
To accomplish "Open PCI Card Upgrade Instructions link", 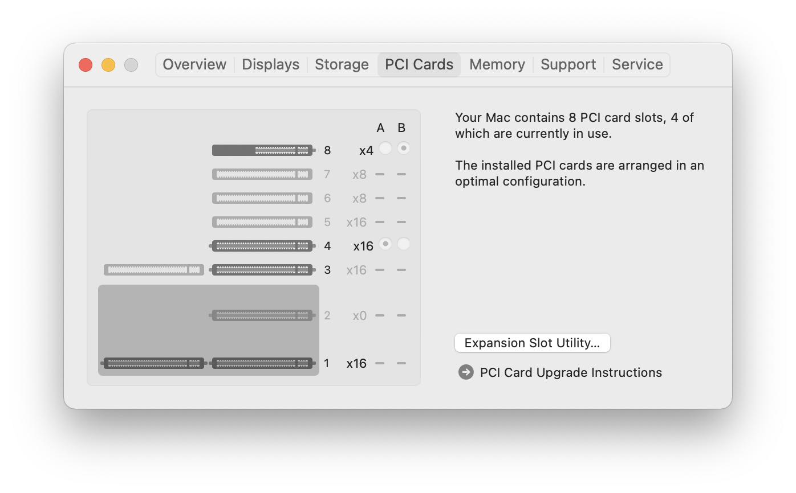I will [571, 372].
